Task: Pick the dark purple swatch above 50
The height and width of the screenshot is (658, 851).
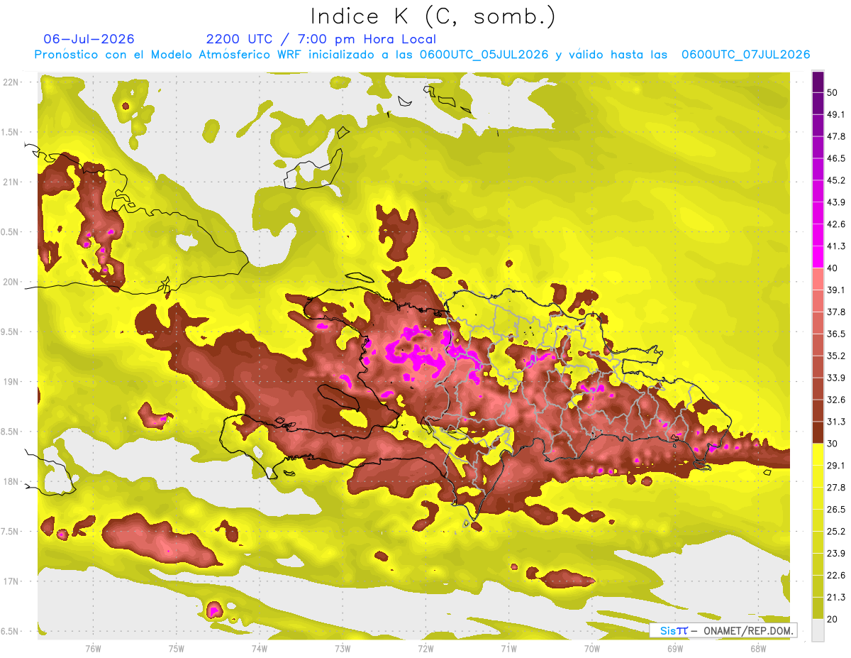Action: click(818, 82)
